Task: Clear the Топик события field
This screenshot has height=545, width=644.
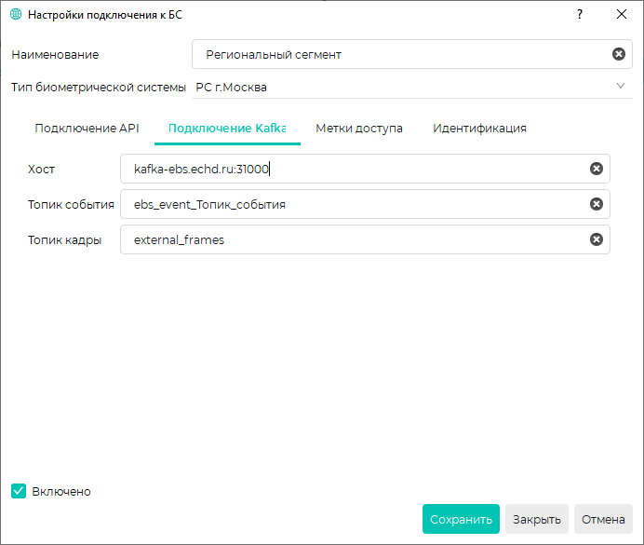Action: pyautogui.click(x=597, y=204)
